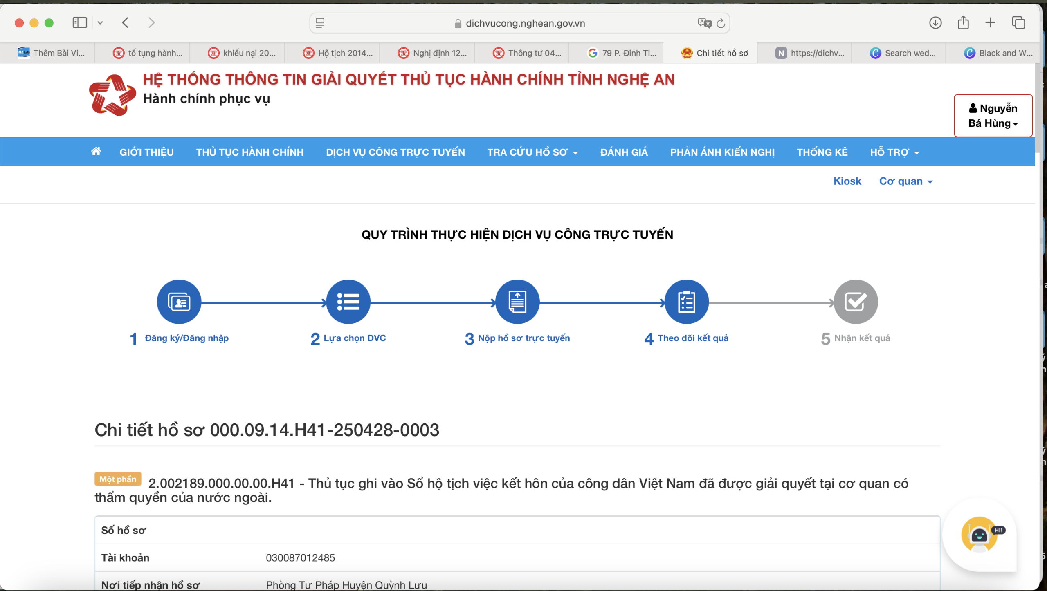
Task: Open the GIỚI THIỆU menu item
Action: [x=146, y=152]
